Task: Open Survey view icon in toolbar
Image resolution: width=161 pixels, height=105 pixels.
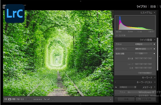Action: 18,99
